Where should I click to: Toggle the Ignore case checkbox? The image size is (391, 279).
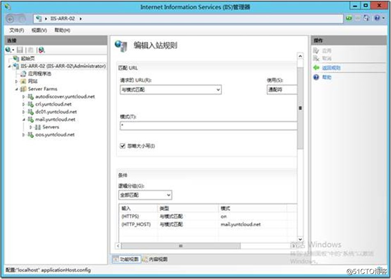click(122, 146)
